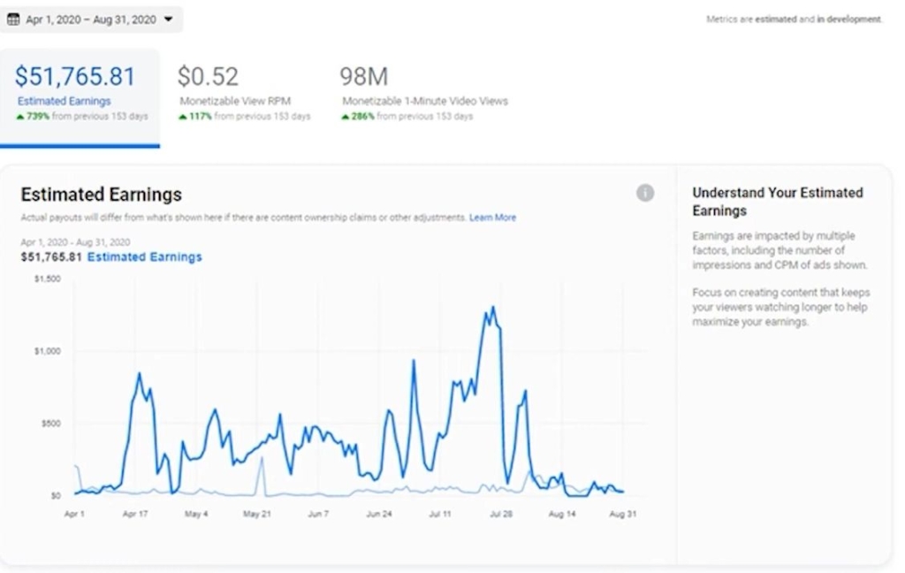Click blue Estimated Earnings legend label
Viewport: 905px width, 573px height.
click(144, 257)
